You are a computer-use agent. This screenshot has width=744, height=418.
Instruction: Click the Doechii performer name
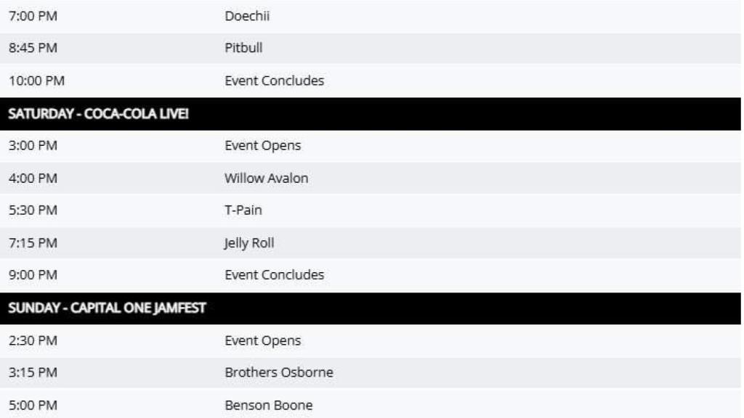point(247,16)
